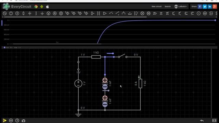Choose the clock pulse source icon

point(205,13)
